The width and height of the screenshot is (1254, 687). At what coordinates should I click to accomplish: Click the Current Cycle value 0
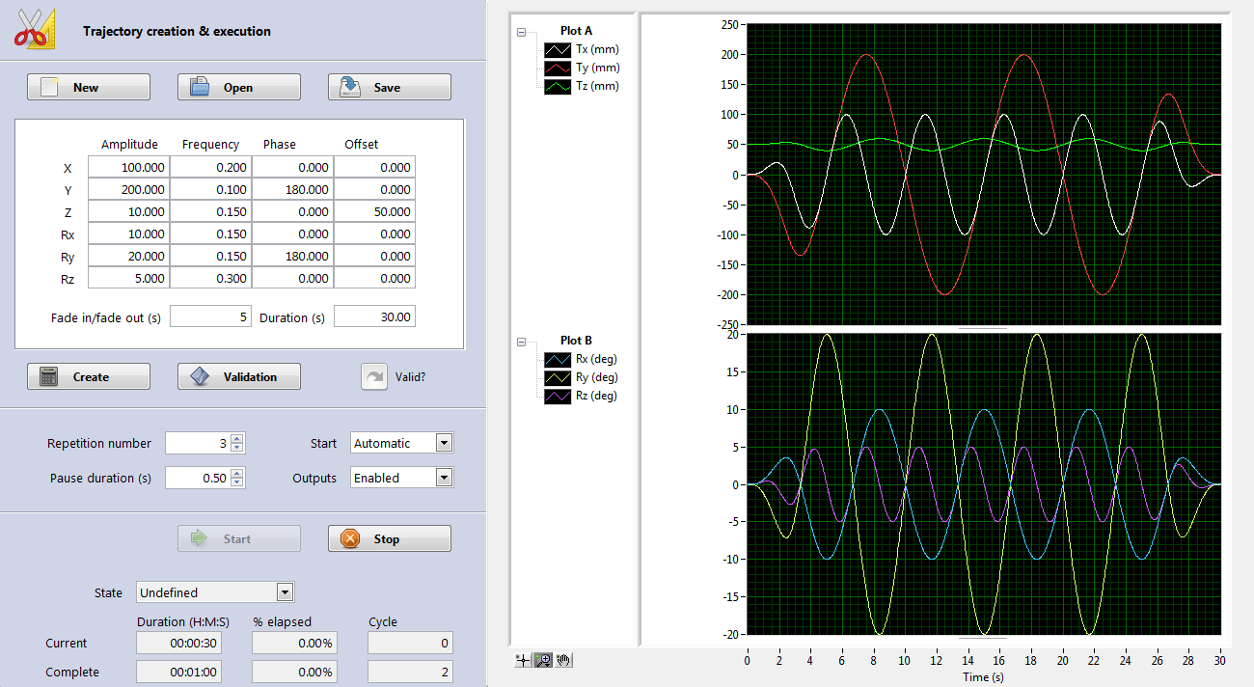410,643
